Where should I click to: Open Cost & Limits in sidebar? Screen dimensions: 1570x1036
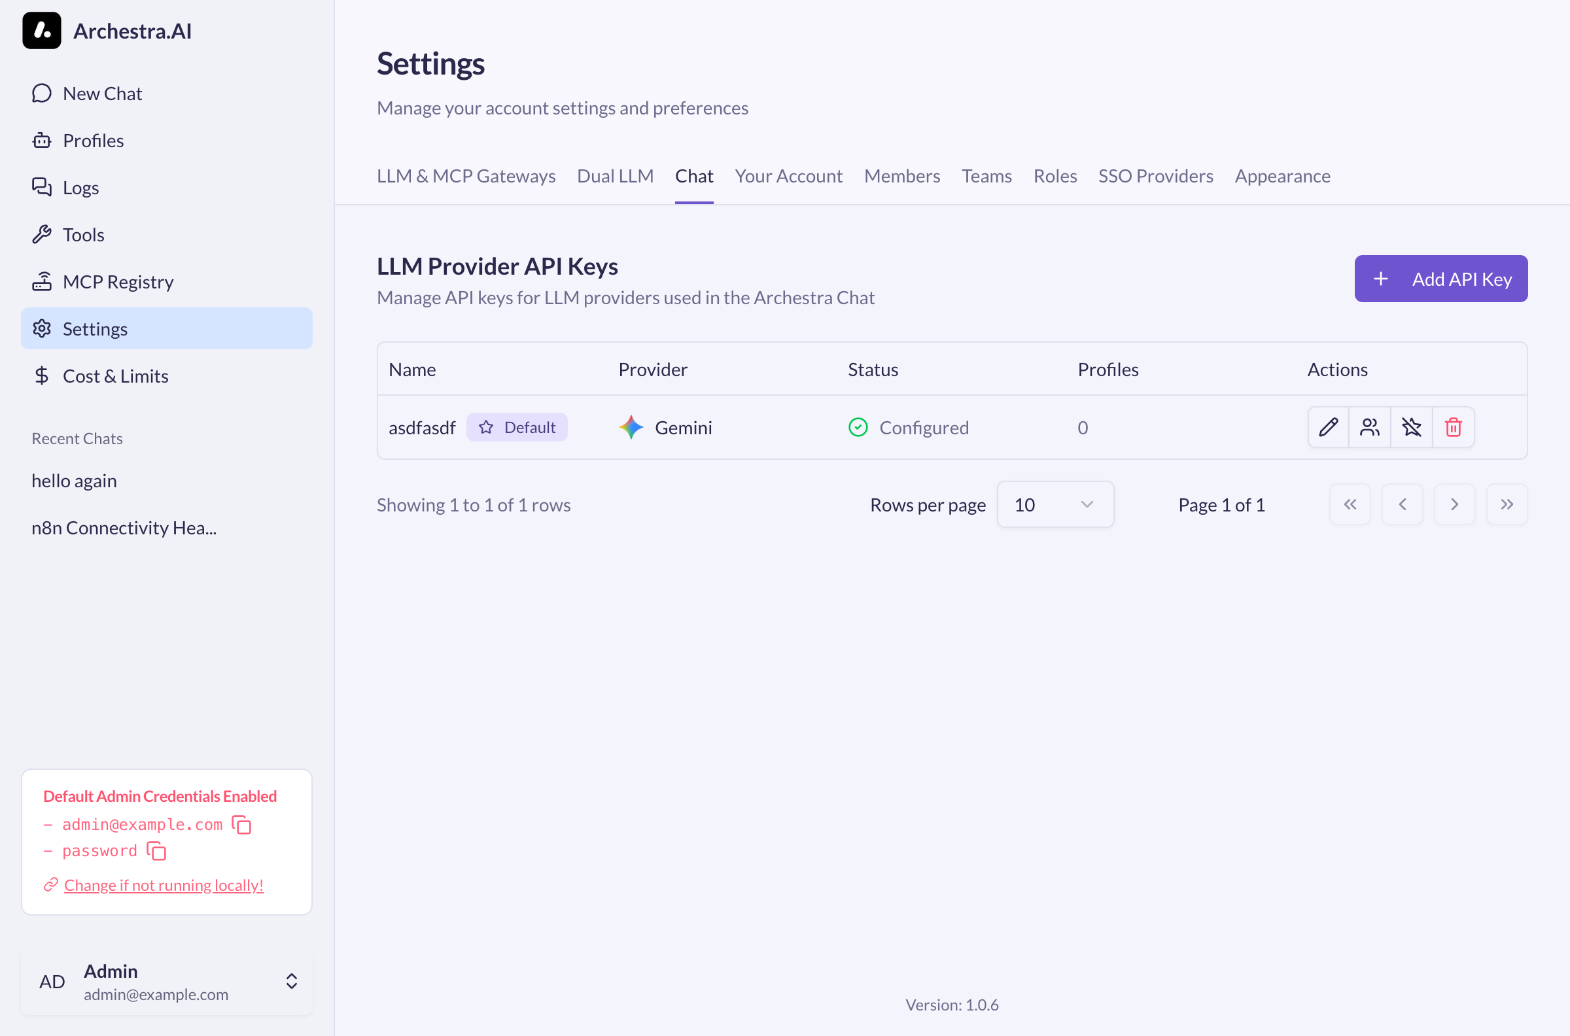115,376
